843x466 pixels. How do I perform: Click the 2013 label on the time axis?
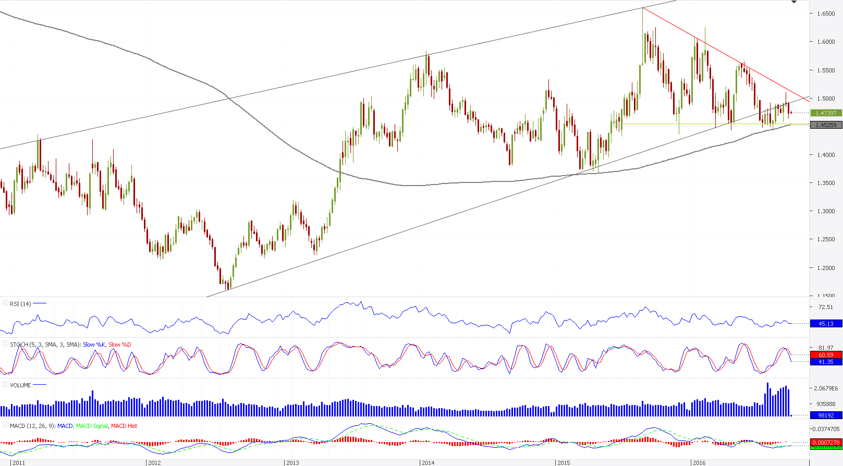[x=292, y=463]
